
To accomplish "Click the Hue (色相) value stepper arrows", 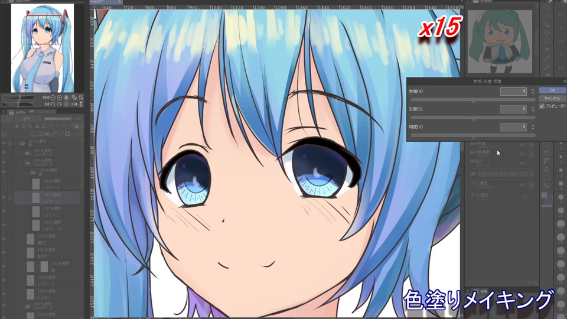I will click(533, 91).
